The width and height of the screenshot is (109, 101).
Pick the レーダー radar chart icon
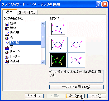click(x=7, y=57)
